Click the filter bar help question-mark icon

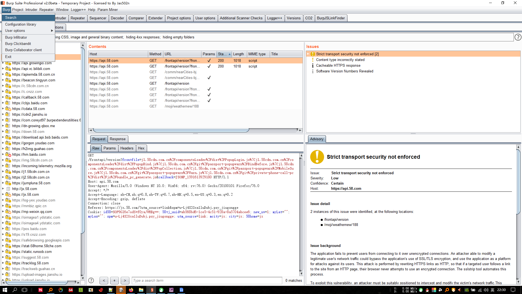(518, 37)
